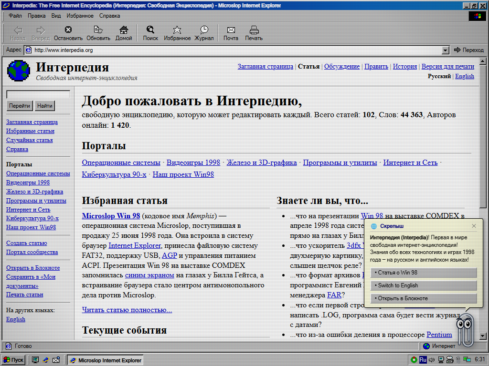Open the mail icon in quick launch

tap(56, 360)
